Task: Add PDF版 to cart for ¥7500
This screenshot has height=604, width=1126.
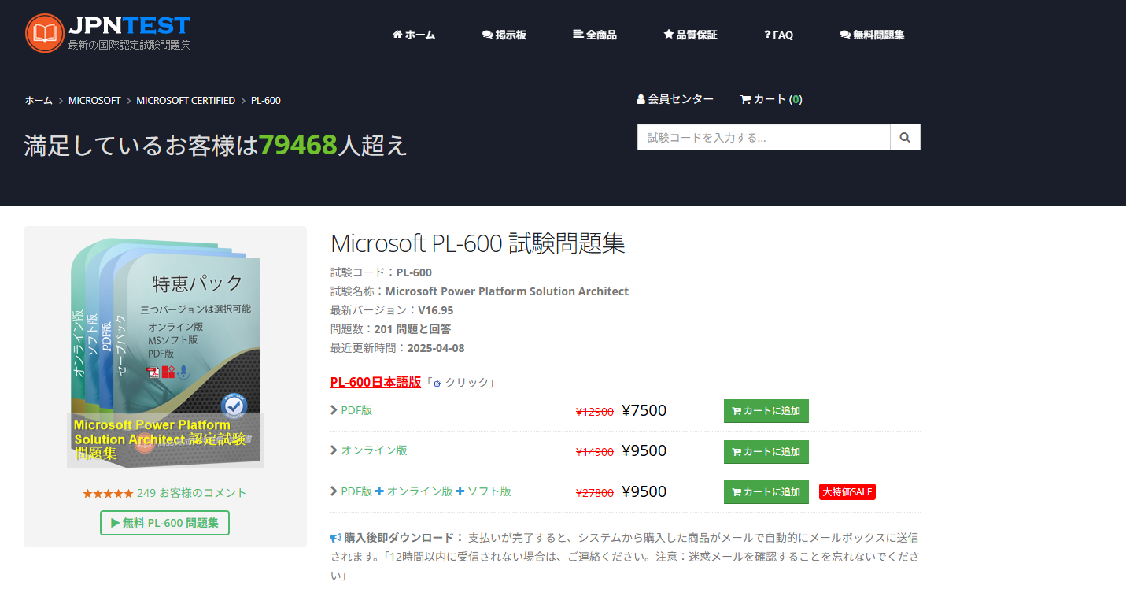Action: click(766, 411)
